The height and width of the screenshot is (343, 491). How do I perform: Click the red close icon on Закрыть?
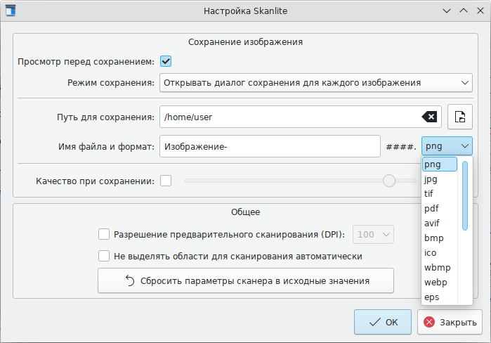pos(429,322)
